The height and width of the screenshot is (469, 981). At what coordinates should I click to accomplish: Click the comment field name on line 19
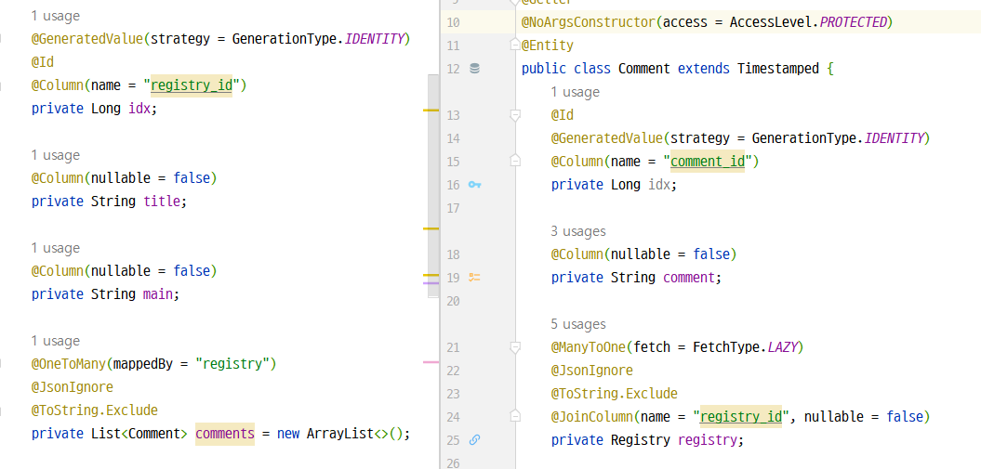click(x=688, y=278)
